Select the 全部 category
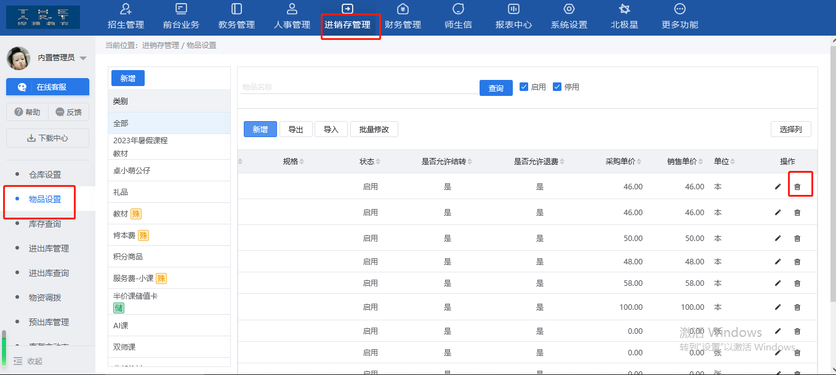Screen dimensions: 836x375 [x=169, y=124]
